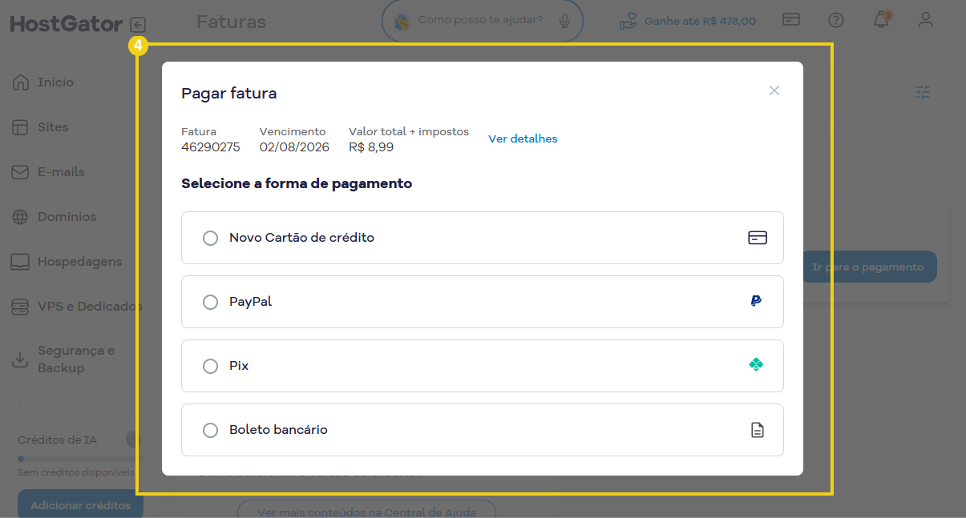
Task: Open the user profile icon
Action: (926, 20)
